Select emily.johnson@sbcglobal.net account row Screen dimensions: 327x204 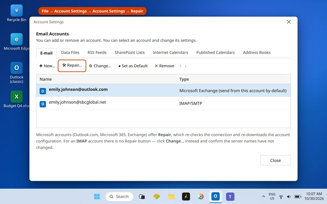(x=163, y=103)
